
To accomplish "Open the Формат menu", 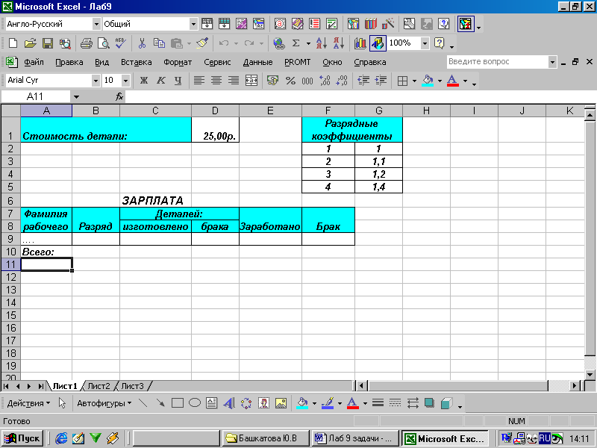I will pos(178,62).
